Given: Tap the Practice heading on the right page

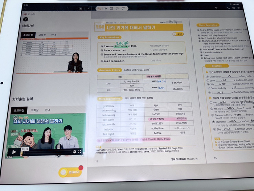Looking at the screenshot, I should coord(217,66).
